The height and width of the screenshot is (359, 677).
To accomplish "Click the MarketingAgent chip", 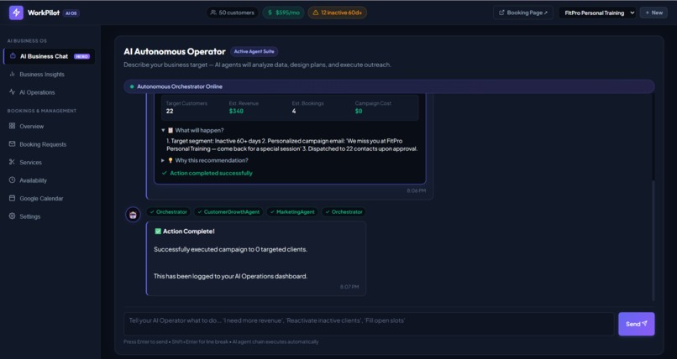I will [x=292, y=212].
